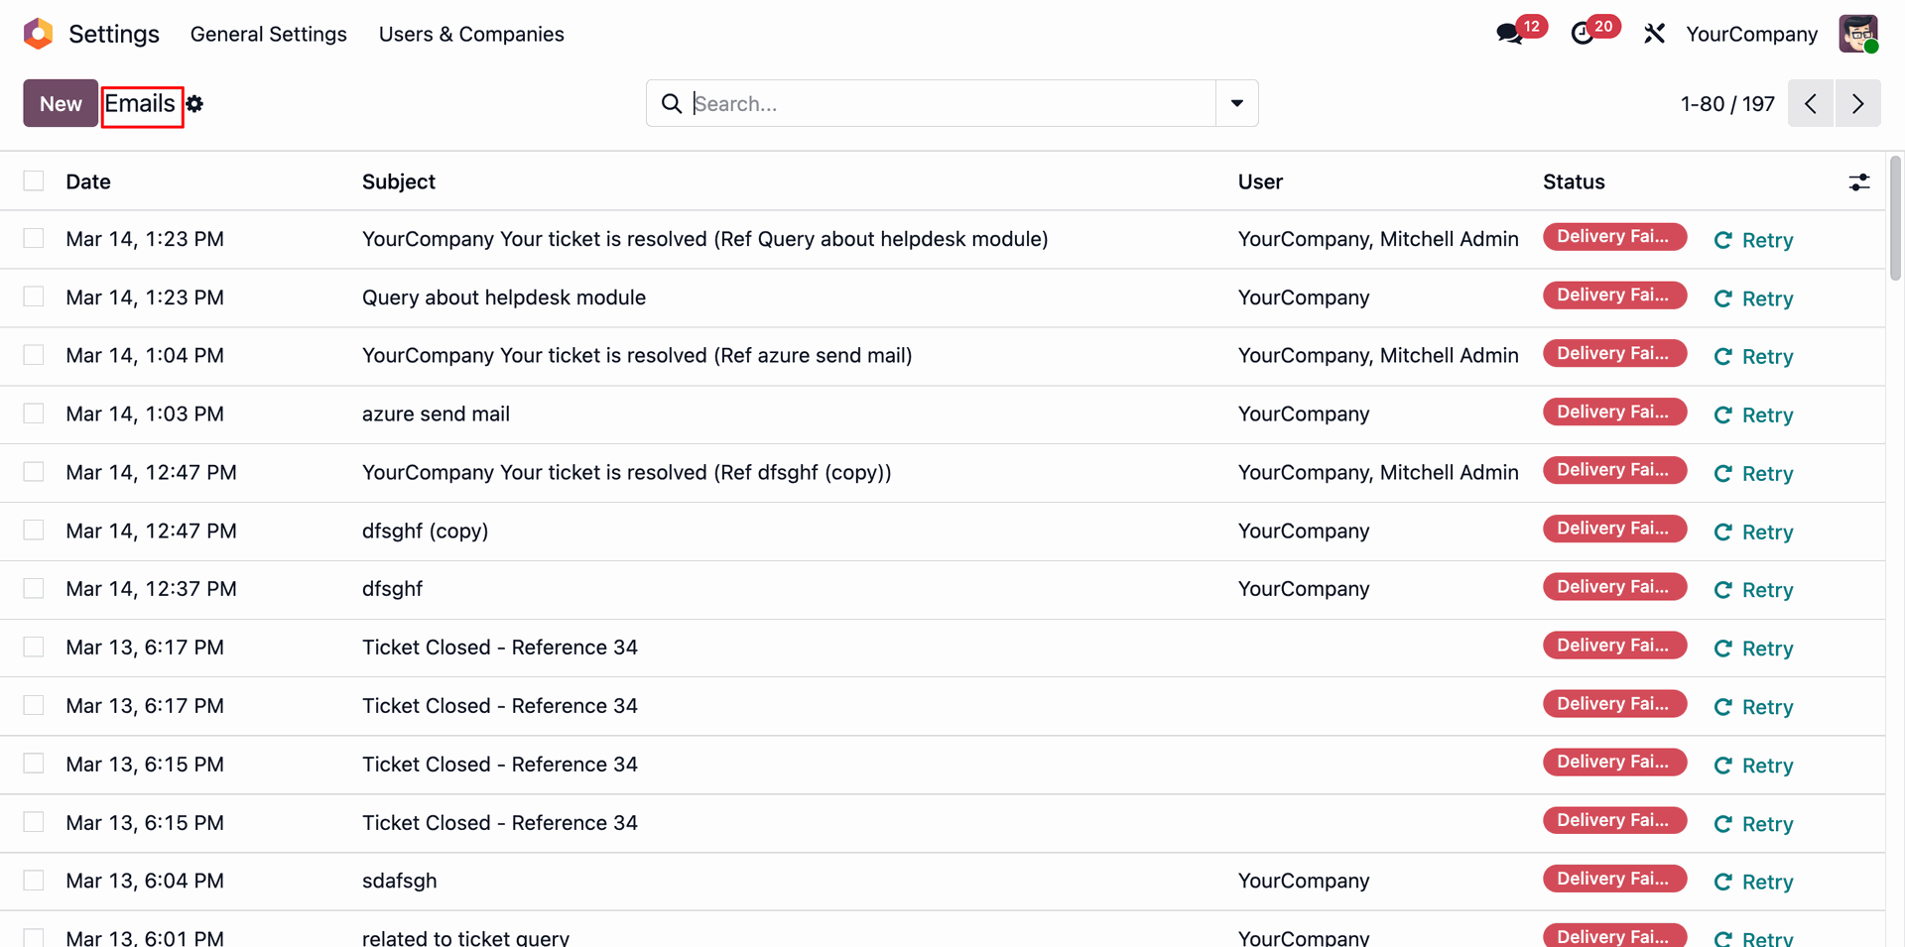
Task: Open the Users & Companies menu
Action: (471, 34)
